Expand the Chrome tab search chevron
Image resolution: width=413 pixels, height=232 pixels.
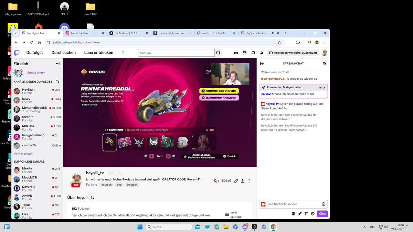click(x=16, y=33)
